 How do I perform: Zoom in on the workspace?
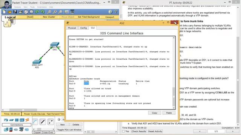(x=49, y=12)
